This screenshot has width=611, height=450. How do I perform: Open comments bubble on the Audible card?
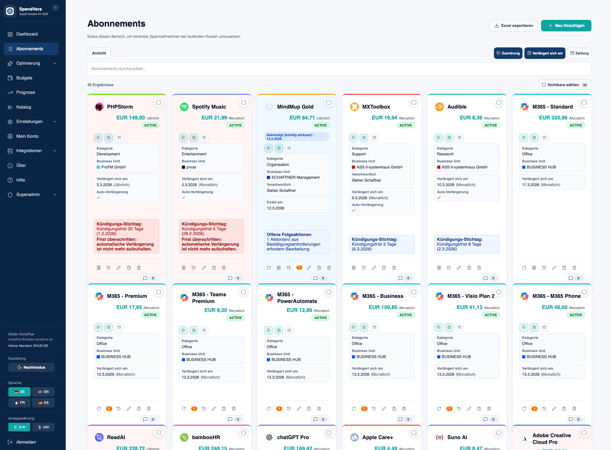coord(486,278)
